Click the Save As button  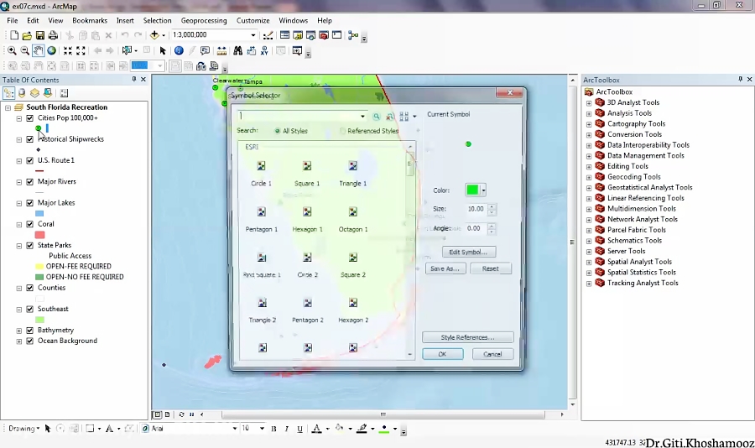[445, 268]
